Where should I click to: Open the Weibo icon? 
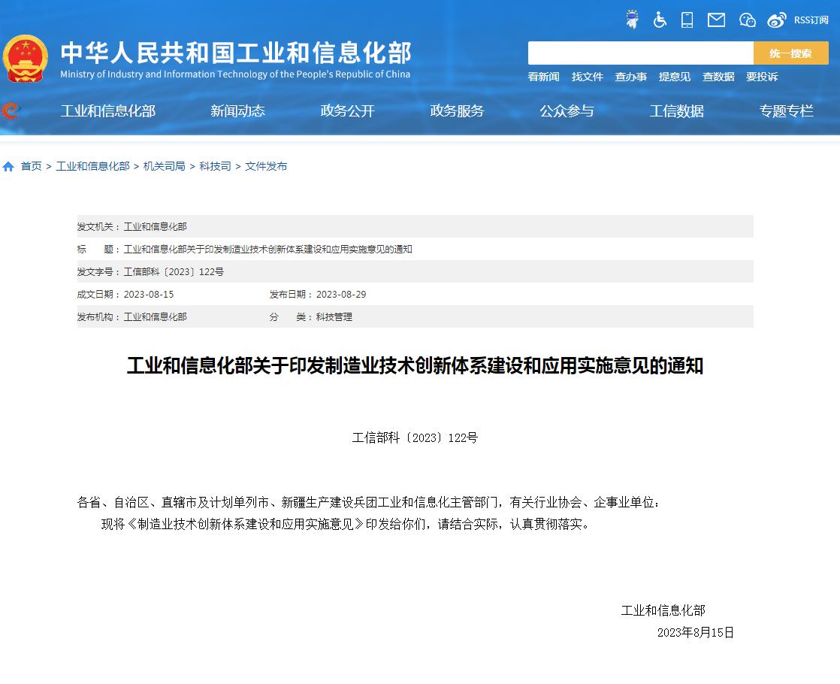point(777,20)
